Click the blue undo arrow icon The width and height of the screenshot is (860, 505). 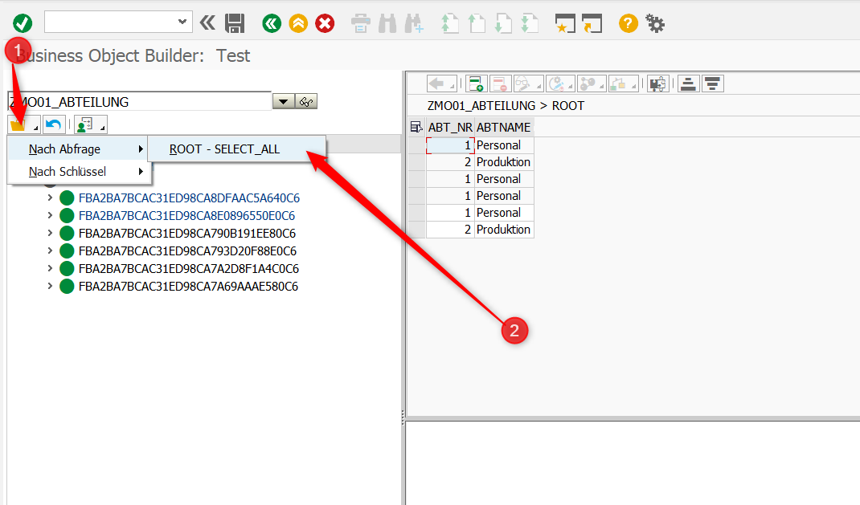54,125
